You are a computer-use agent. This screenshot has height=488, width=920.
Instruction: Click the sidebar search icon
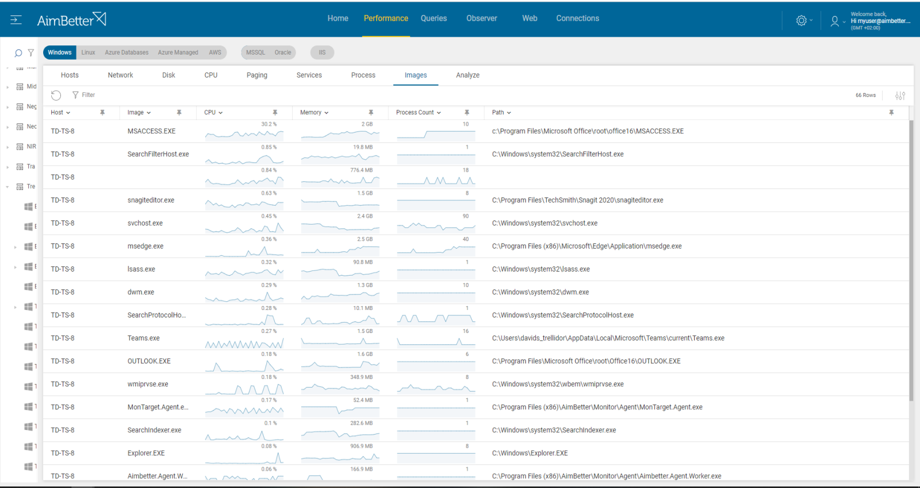coord(18,53)
